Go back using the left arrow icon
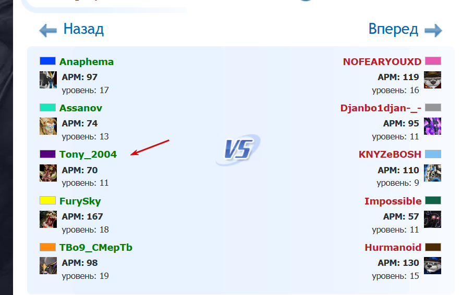 (x=48, y=31)
